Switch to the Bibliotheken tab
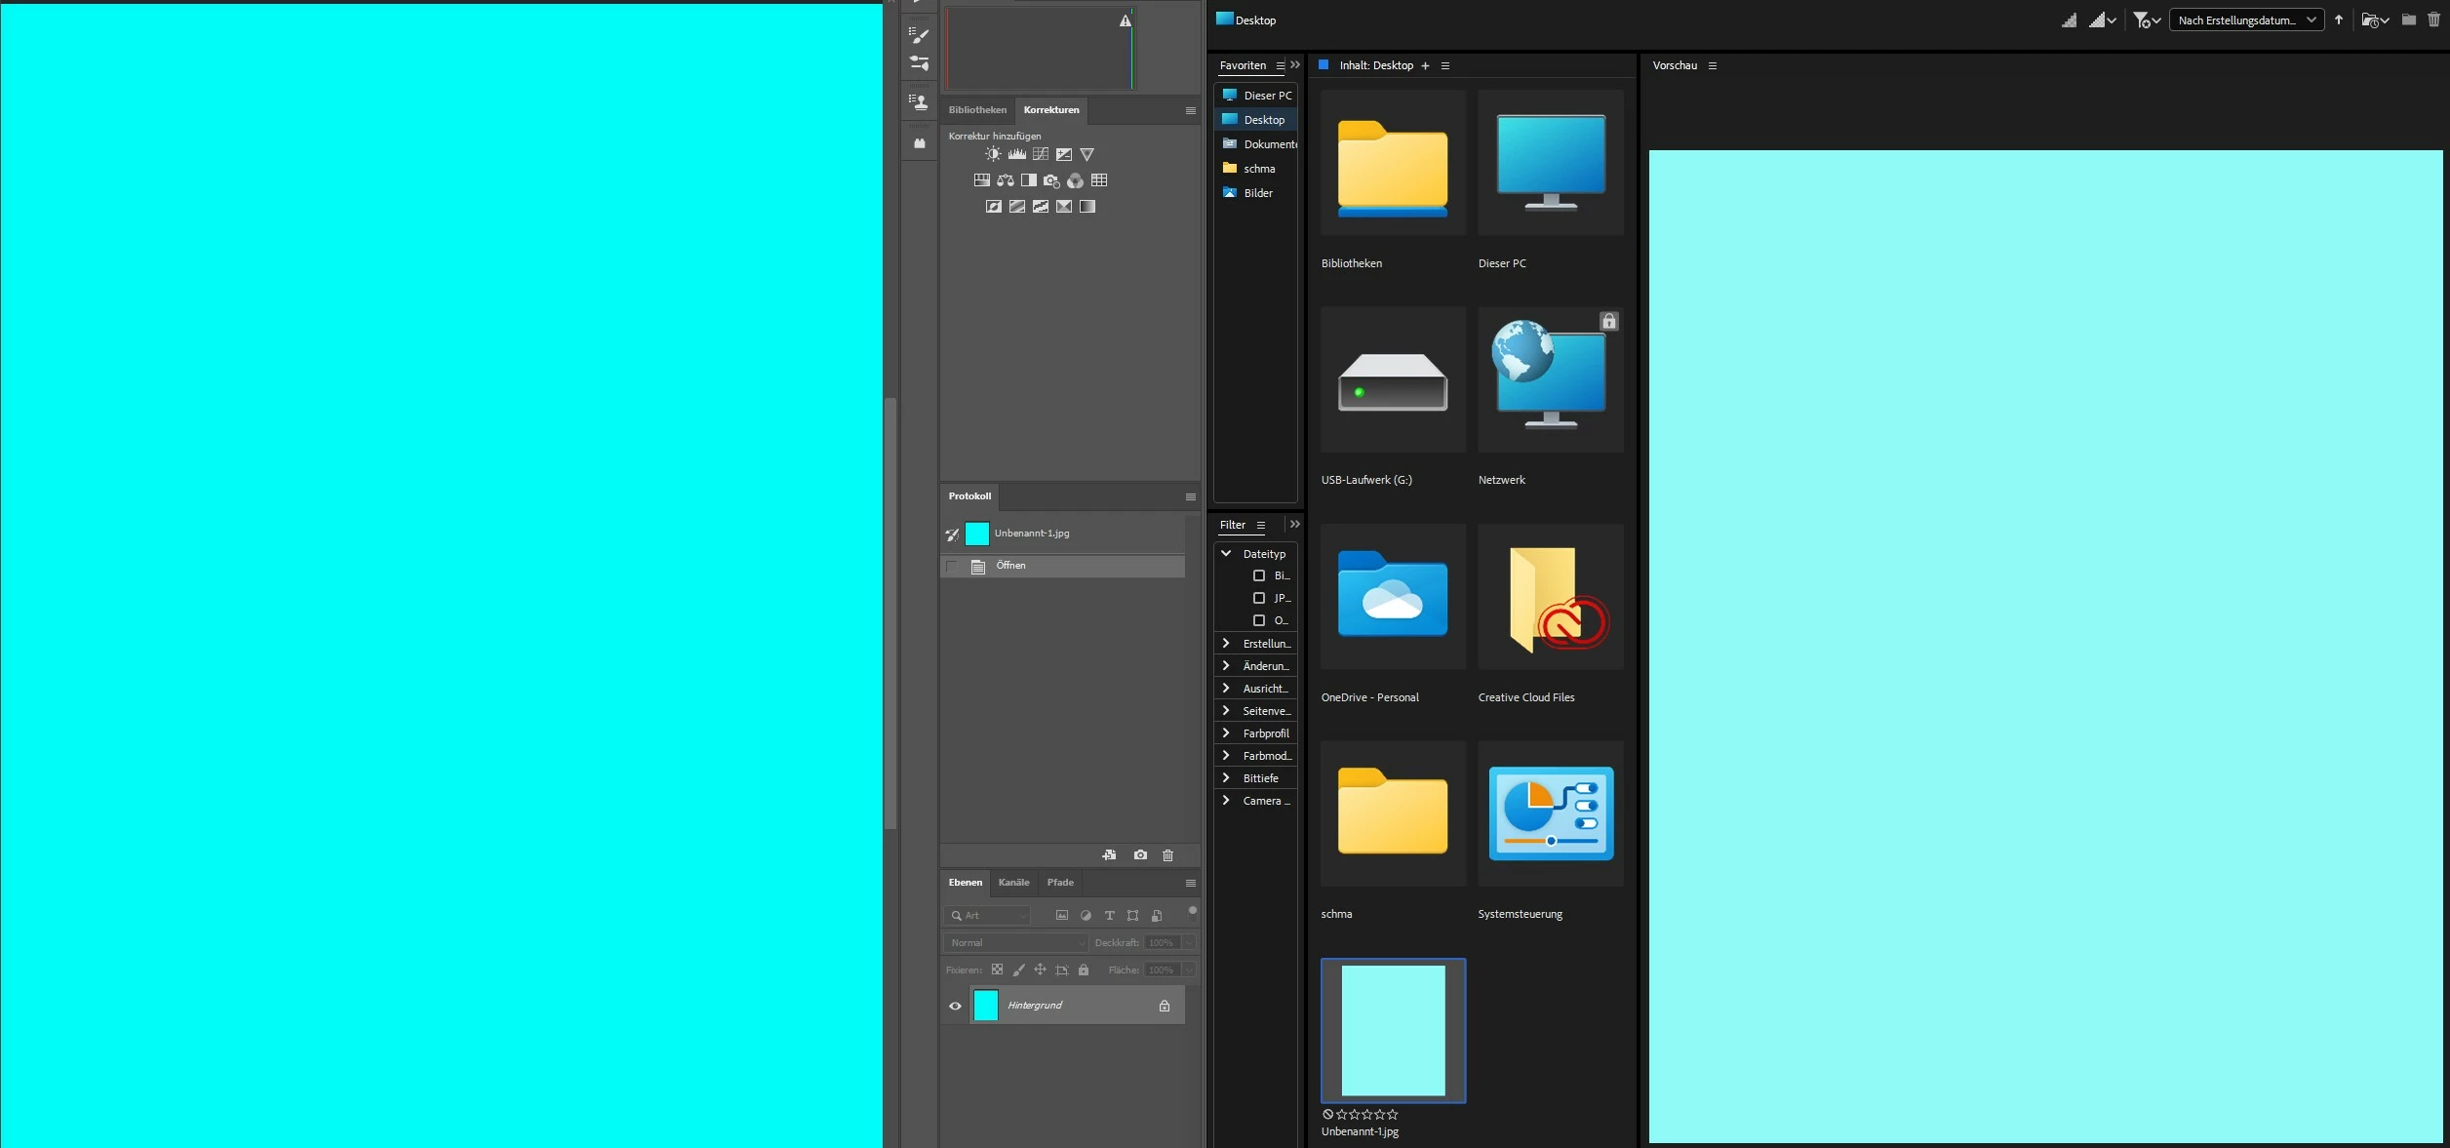This screenshot has height=1148, width=2450. [977, 110]
